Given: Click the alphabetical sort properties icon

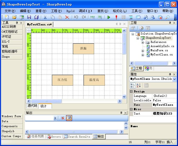Looking at the screenshot, I should tap(139, 86).
